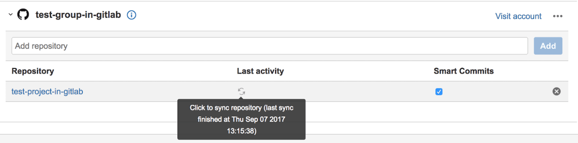Click the Repository column header
The image size is (578, 143).
(x=33, y=71)
